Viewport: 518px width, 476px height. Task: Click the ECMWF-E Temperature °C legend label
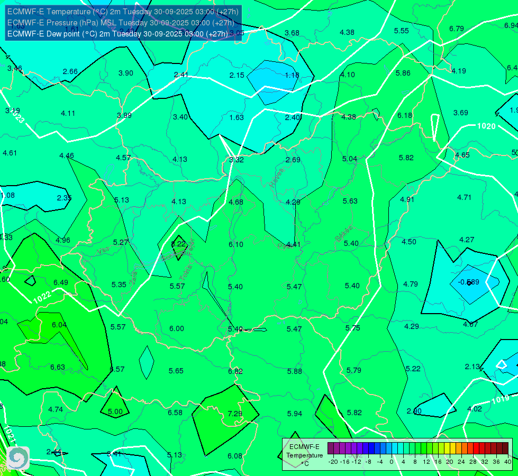click(304, 455)
